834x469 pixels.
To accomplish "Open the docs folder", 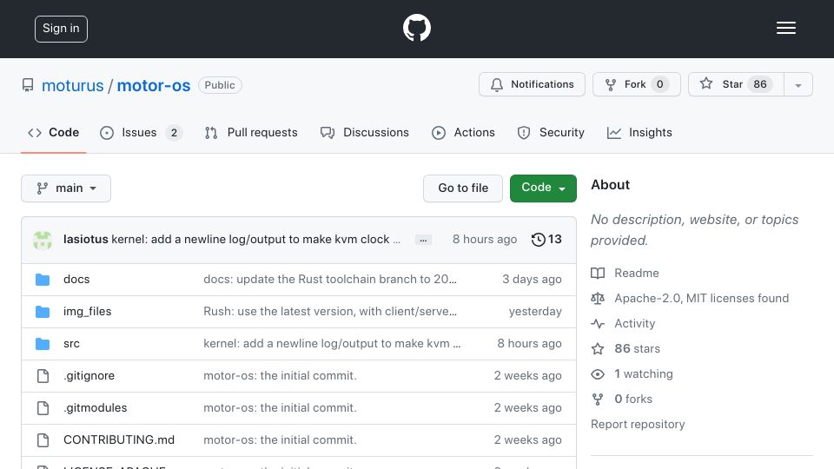I will pyautogui.click(x=76, y=279).
